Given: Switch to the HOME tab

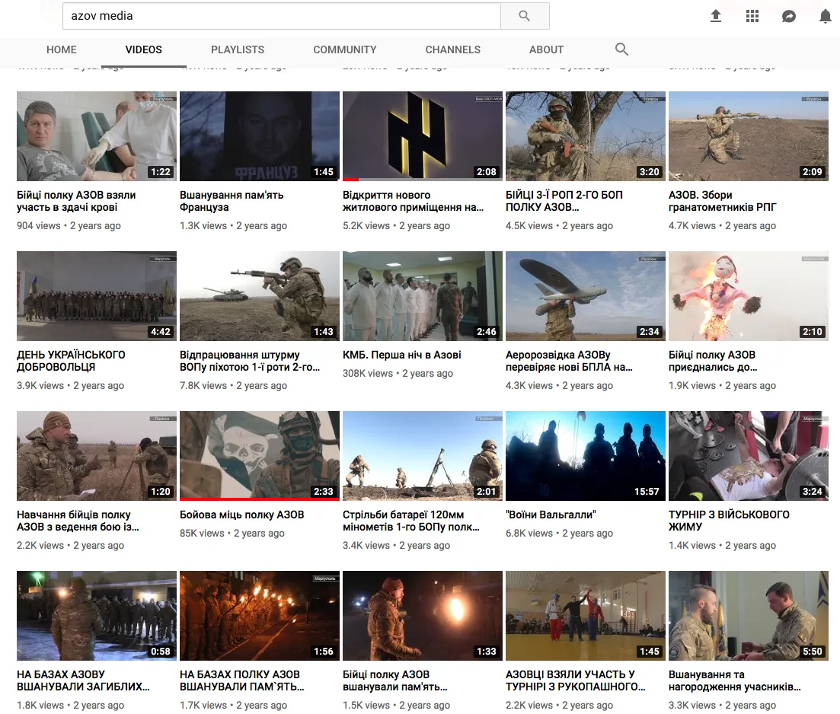Looking at the screenshot, I should tap(62, 49).
